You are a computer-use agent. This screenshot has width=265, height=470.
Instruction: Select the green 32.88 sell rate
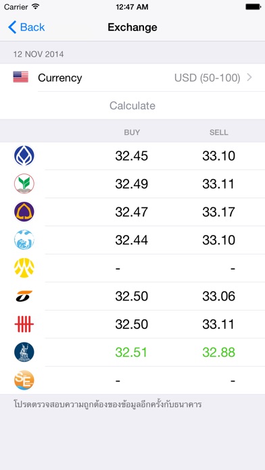pos(219,352)
